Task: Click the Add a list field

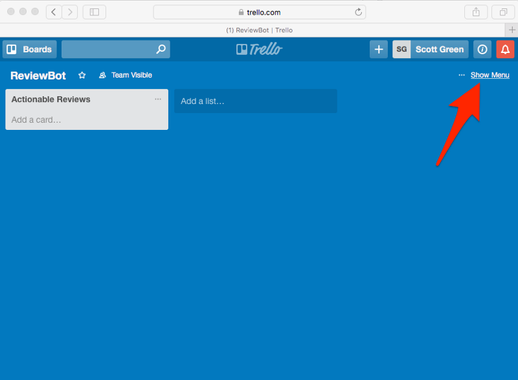Action: coord(255,101)
